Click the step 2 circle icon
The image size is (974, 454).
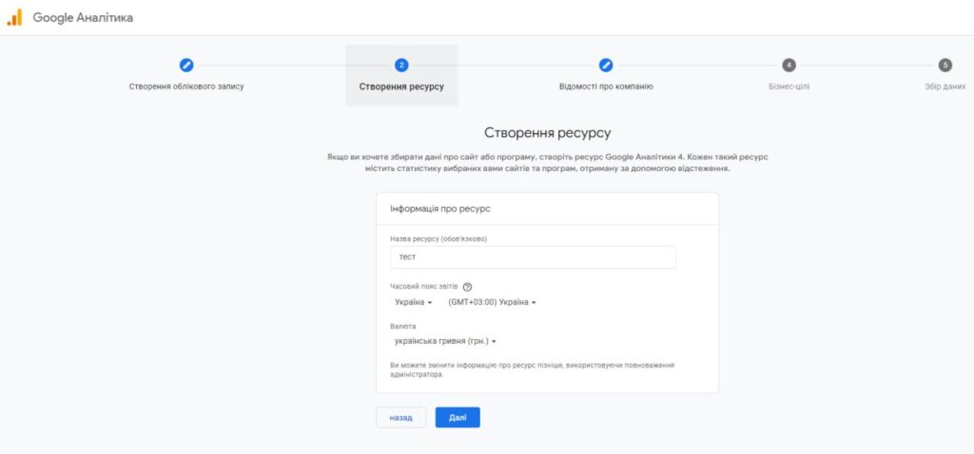(x=401, y=65)
